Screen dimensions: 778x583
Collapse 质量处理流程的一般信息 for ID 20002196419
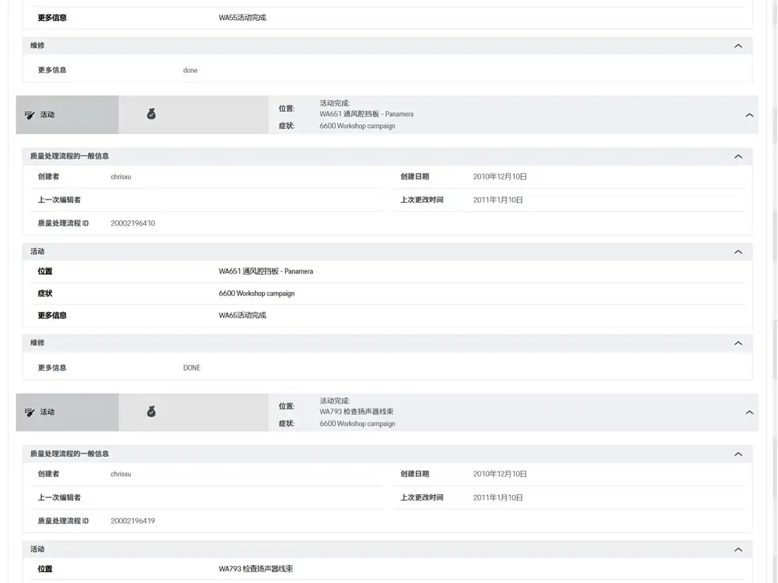[738, 454]
